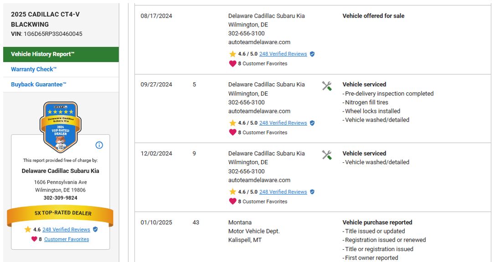Click the service wrench icon for 09/27/2024
Image resolution: width=495 pixels, height=262 pixels.
point(326,86)
